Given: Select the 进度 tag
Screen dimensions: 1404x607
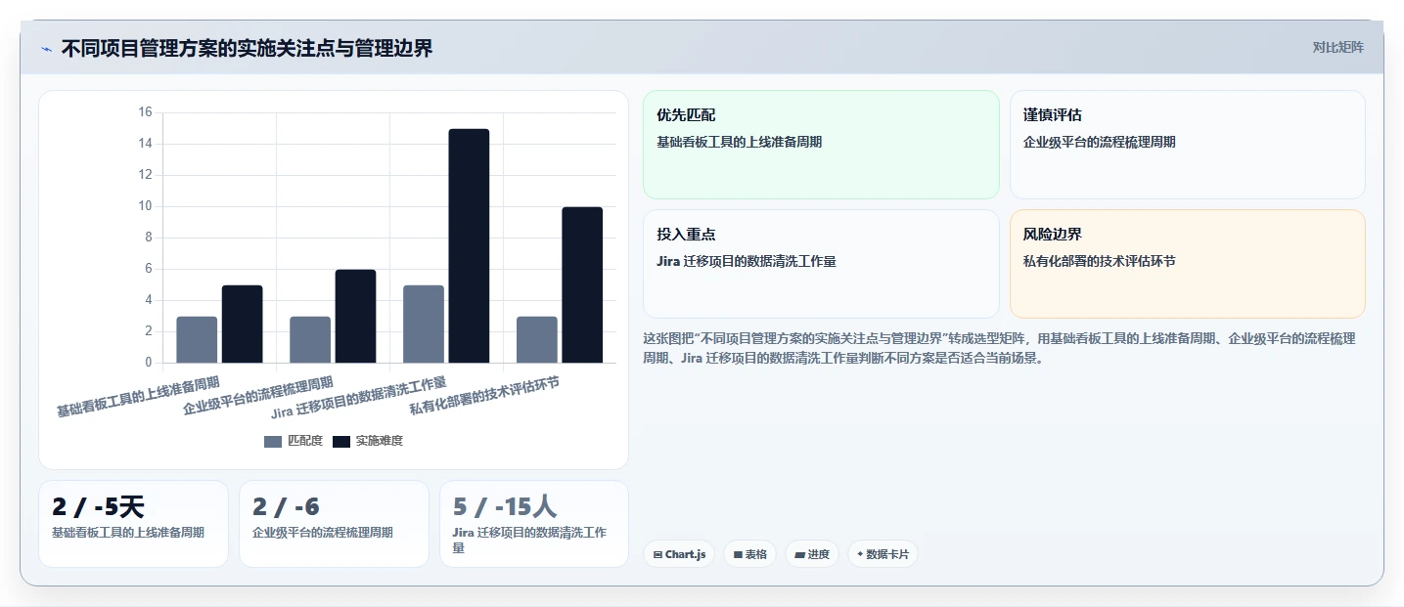Looking at the screenshot, I should 811,554.
